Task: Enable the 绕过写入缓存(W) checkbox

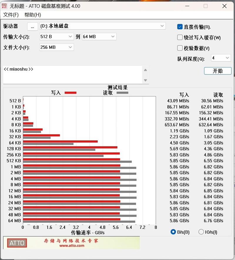Action: coord(180,37)
